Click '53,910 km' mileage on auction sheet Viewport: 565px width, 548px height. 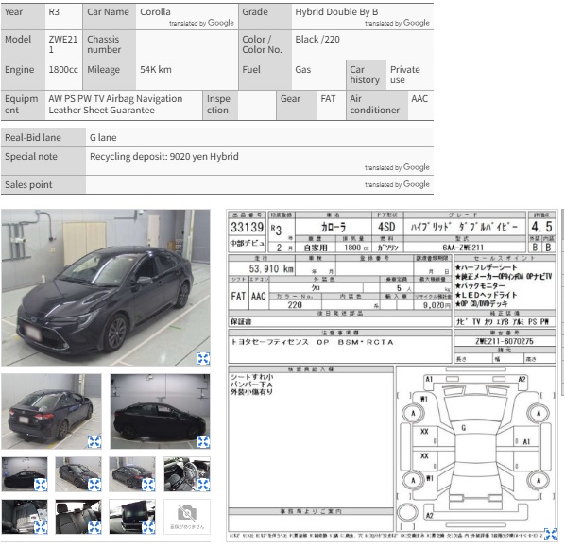[x=271, y=268]
